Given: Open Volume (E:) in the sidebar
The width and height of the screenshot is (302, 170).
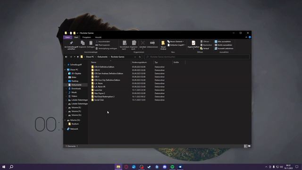Looking at the screenshot, I should (x=76, y=107).
